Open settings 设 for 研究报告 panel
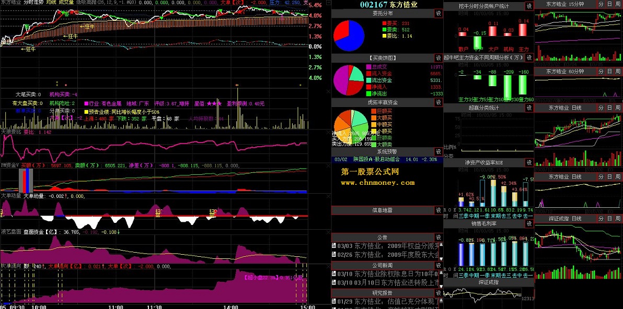This screenshot has width=623, height=309. 439,293
